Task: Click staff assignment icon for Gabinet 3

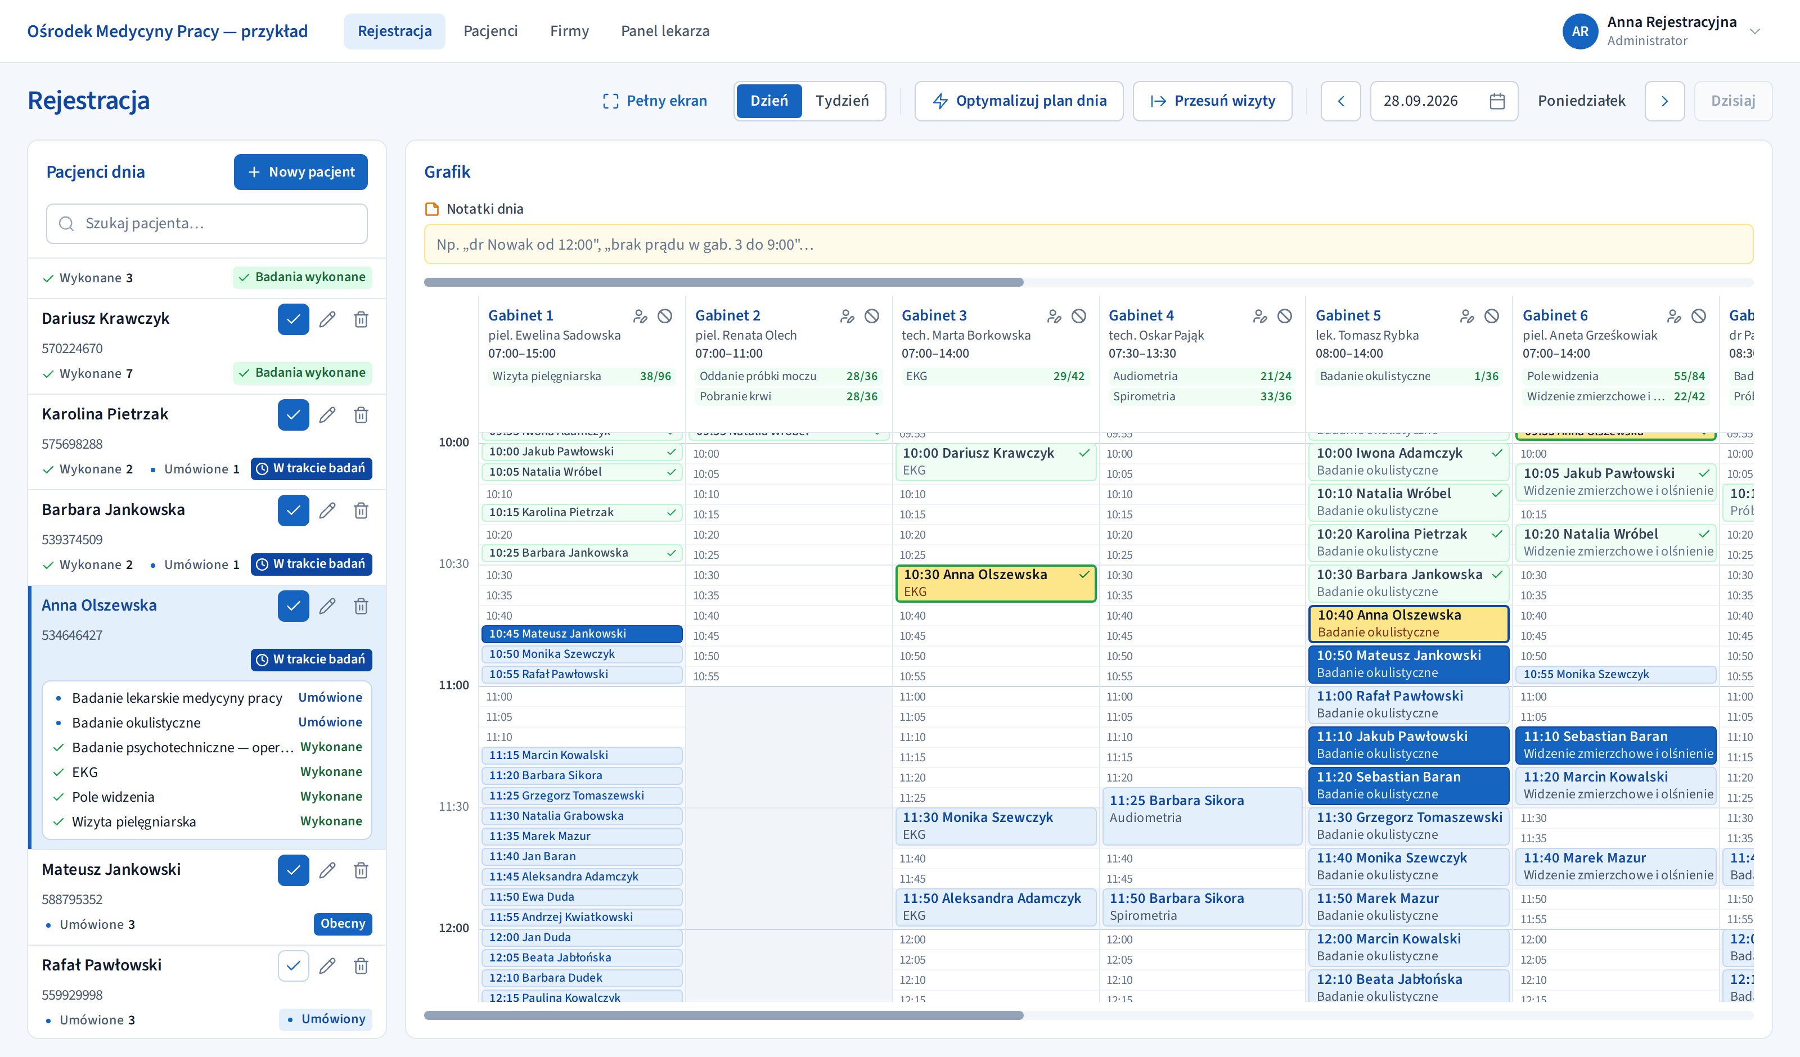Action: click(x=1054, y=315)
